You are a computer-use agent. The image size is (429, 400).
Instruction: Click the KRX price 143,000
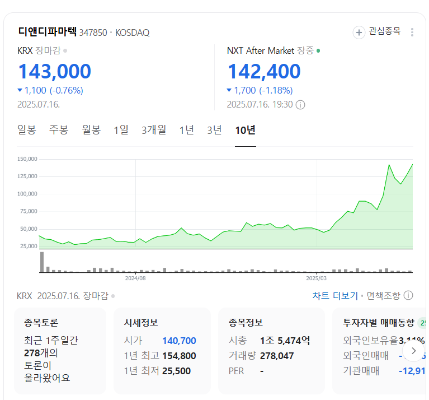(54, 71)
